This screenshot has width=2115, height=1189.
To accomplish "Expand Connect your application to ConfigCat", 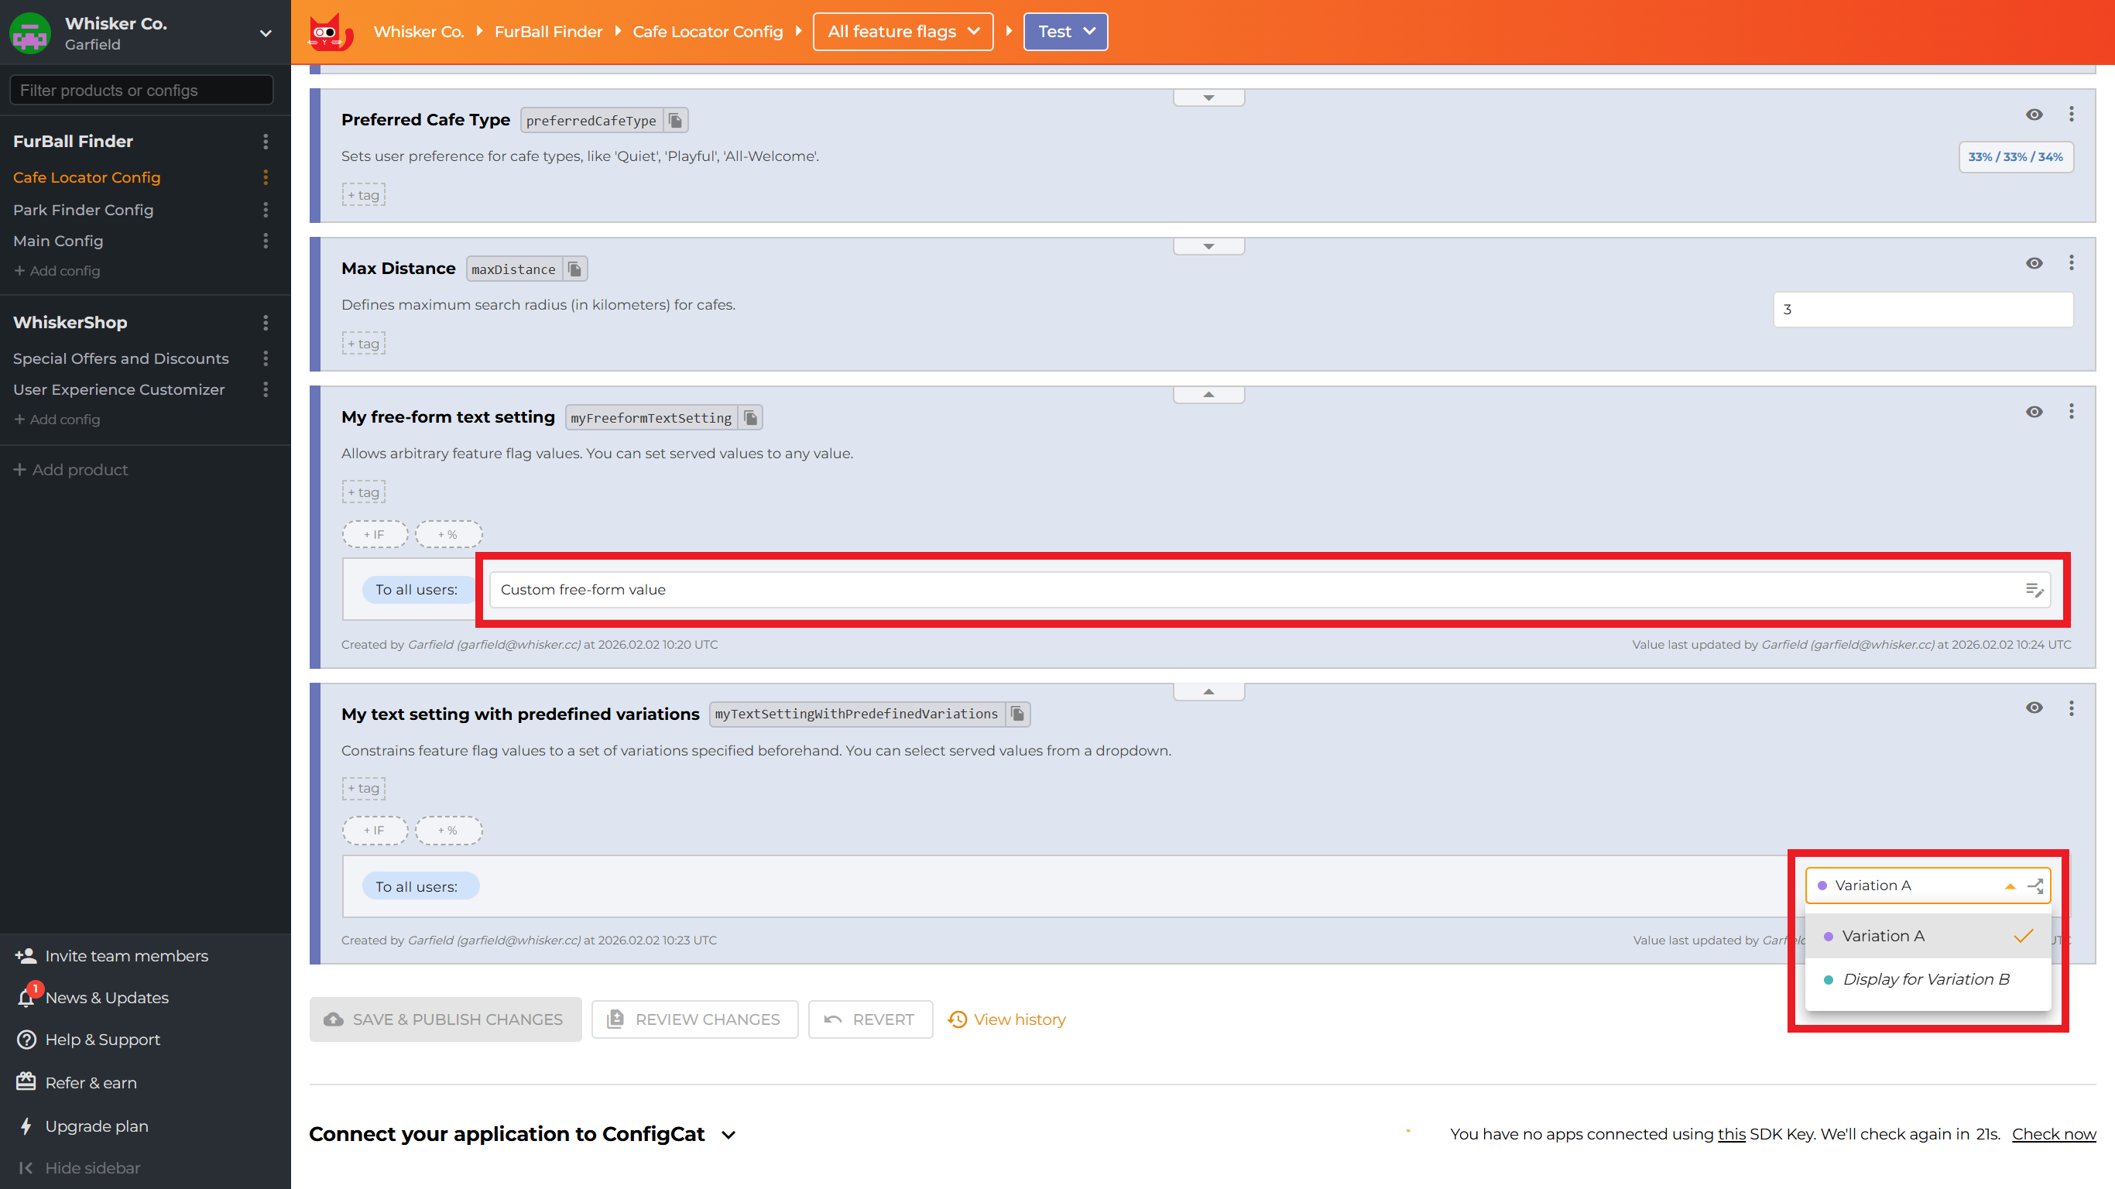I will (x=728, y=1135).
